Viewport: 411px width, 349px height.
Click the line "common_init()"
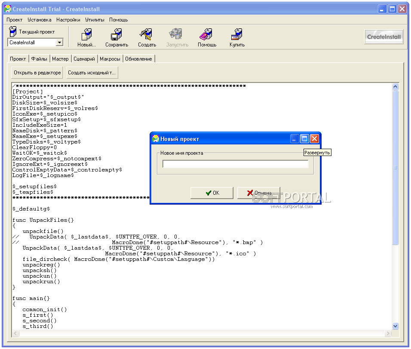45,309
